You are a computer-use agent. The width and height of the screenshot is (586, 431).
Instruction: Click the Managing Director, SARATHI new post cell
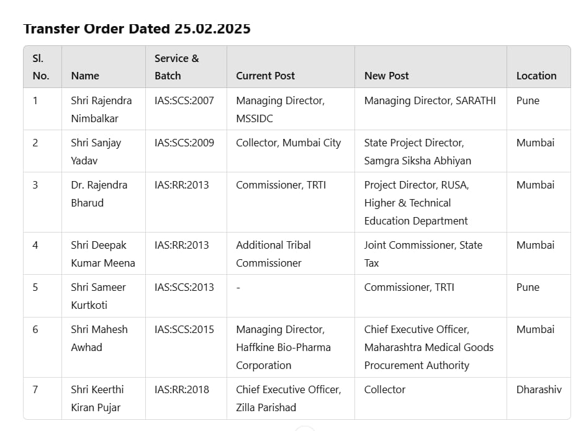(x=430, y=100)
